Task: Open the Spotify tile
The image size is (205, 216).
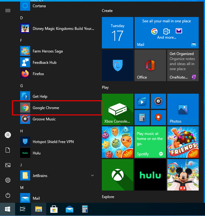Action: point(150,142)
